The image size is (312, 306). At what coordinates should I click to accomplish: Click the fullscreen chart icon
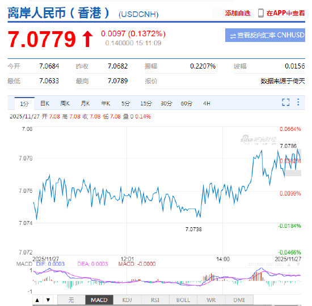click(285, 102)
